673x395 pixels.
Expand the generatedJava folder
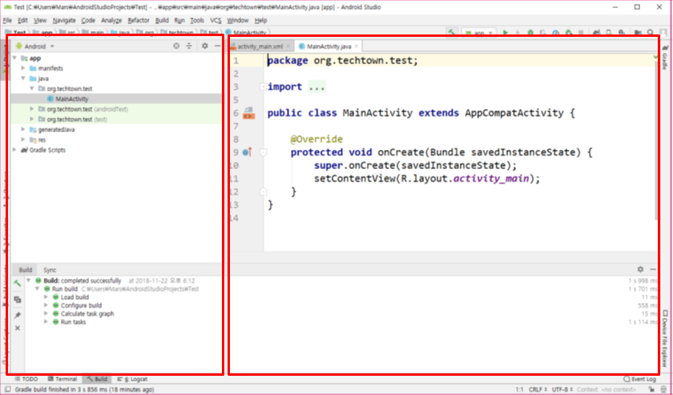click(x=23, y=130)
